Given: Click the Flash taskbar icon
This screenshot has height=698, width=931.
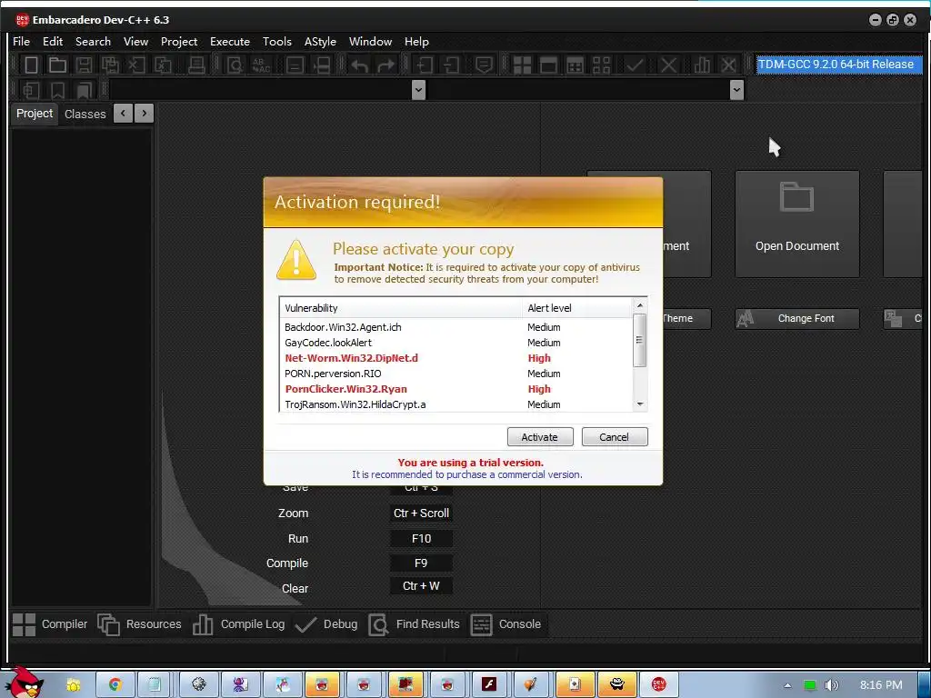Looking at the screenshot, I should pyautogui.click(x=489, y=684).
